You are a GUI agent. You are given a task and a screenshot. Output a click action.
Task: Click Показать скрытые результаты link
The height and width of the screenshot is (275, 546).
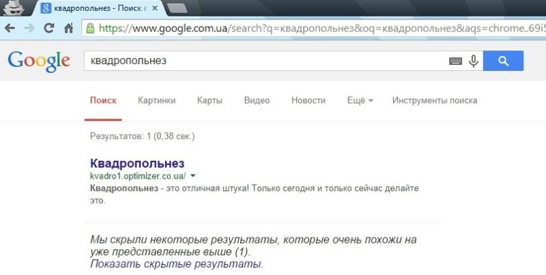tap(177, 264)
